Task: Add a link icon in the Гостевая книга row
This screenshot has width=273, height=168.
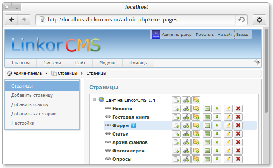Action: [186, 117]
